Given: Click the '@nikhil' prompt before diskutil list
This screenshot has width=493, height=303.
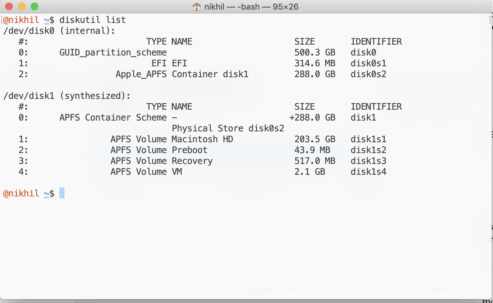Looking at the screenshot, I should pos(21,20).
